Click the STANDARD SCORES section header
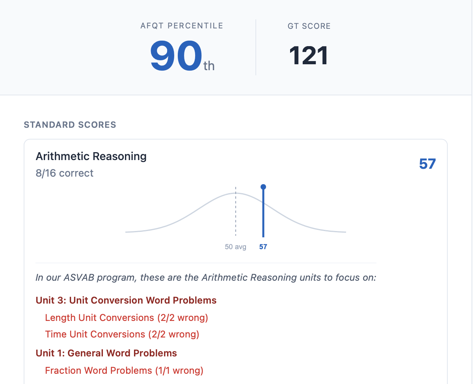 [70, 125]
